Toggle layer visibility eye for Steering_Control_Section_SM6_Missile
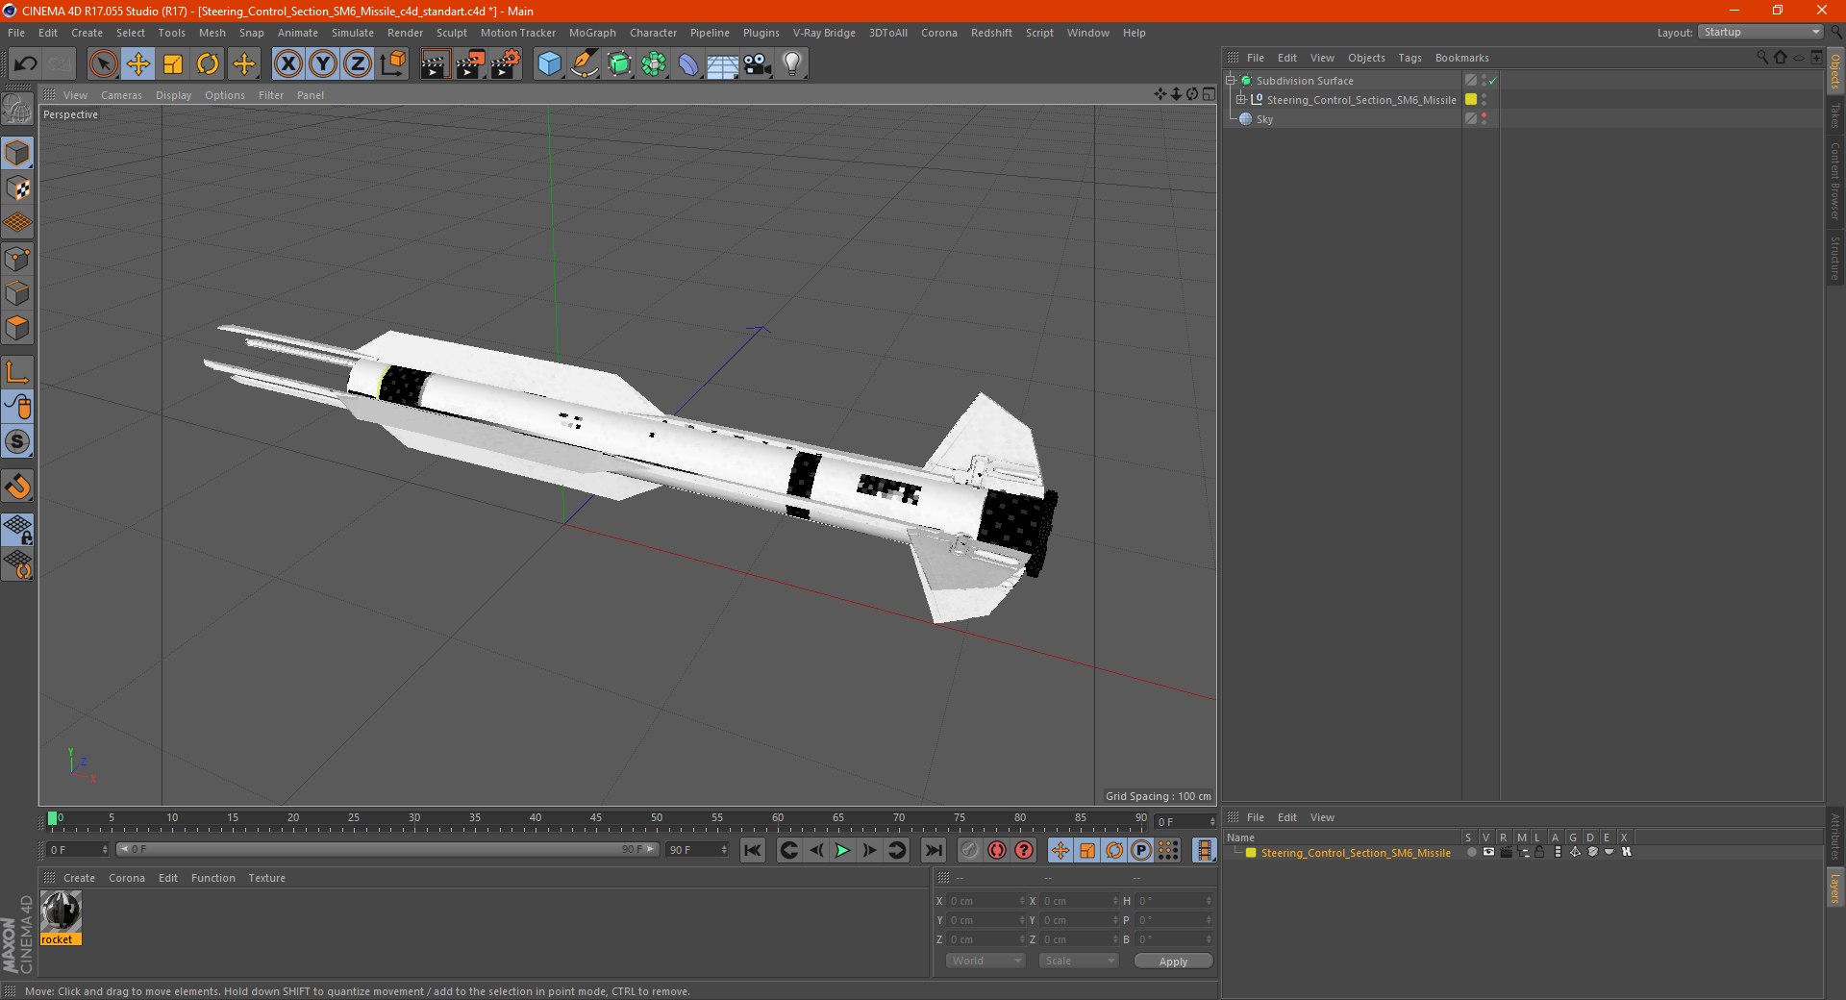This screenshot has width=1846, height=1000. tap(1488, 852)
